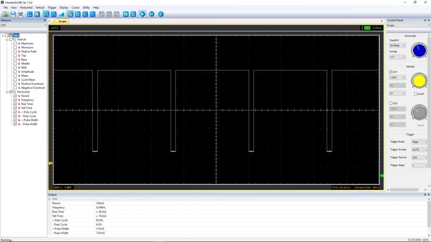Enable the Amplitude measurement checkbox
Image resolution: width=431 pixels, height=242 pixels.
pos(15,72)
